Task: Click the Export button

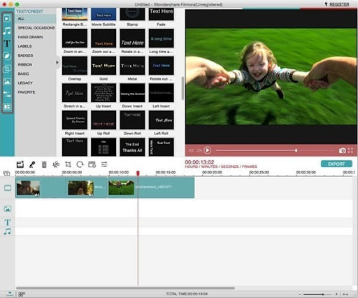Action: pyautogui.click(x=336, y=164)
